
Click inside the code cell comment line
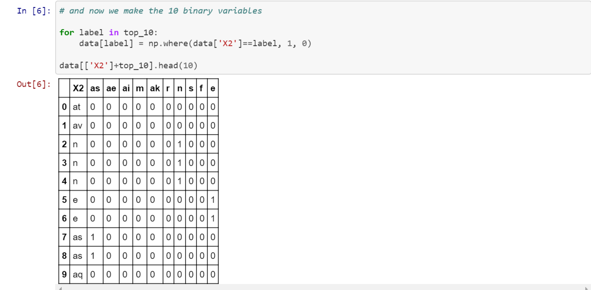[160, 11]
